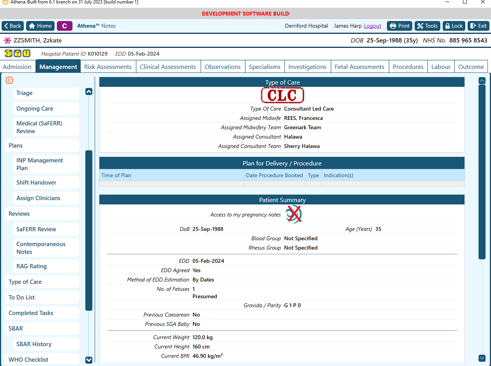Open the Investigations tab
The image size is (491, 366).
307,67
